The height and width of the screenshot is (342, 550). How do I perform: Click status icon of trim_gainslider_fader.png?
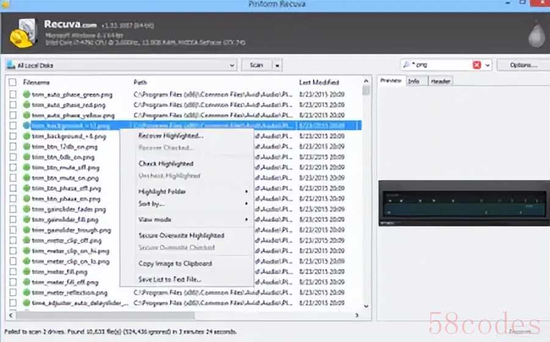click(26, 209)
